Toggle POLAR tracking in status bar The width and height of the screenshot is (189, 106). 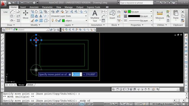click(x=52, y=104)
